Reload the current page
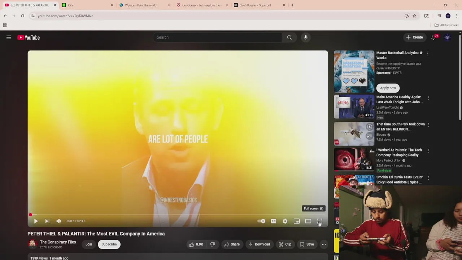 pos(22,16)
